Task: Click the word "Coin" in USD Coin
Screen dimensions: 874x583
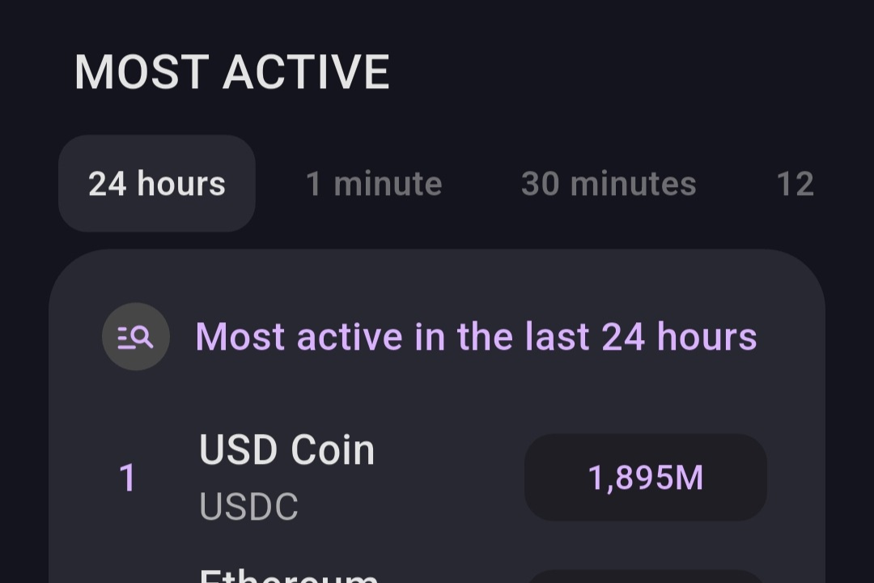Action: point(333,450)
